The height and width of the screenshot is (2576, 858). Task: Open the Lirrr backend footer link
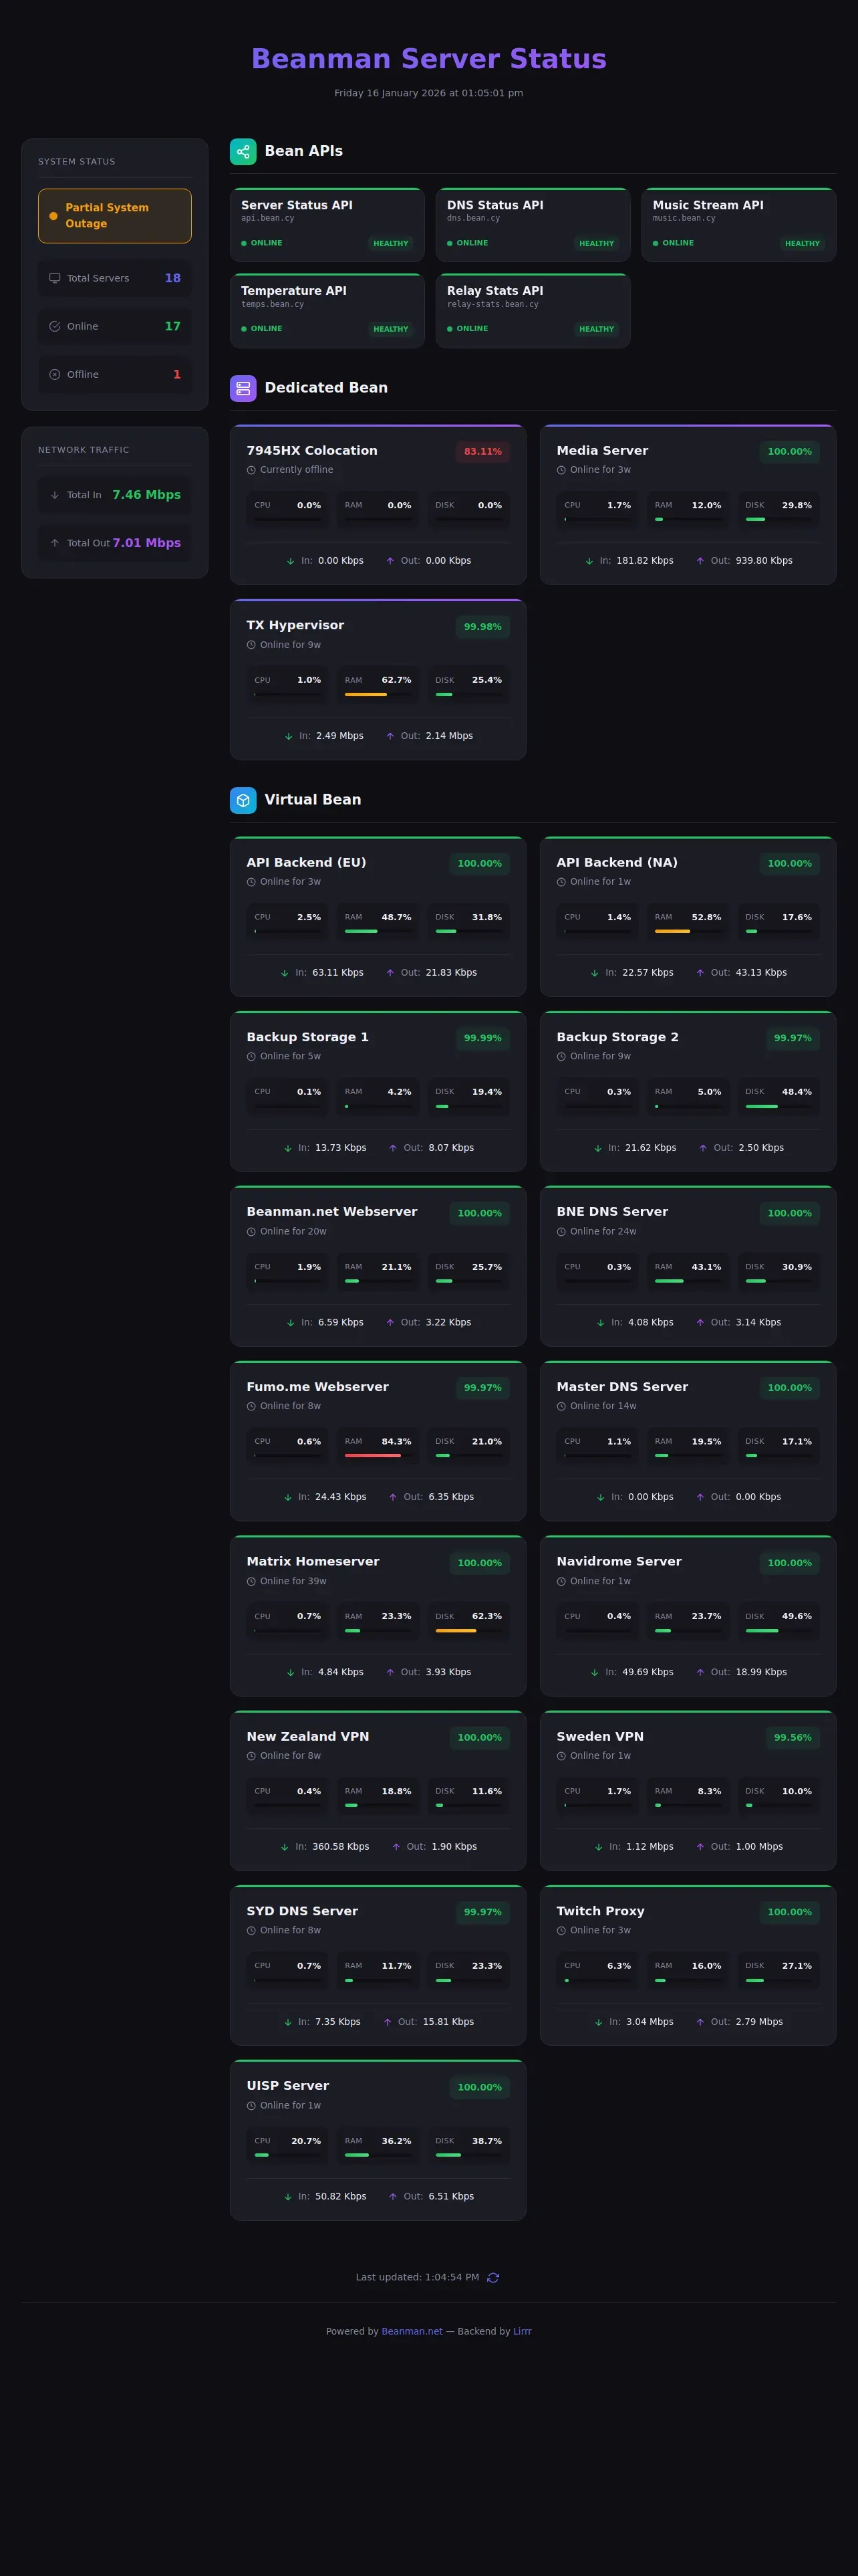pos(523,2331)
